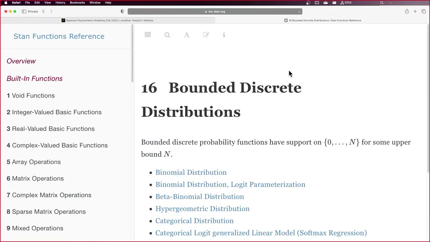Click the '16 Bounded Discrete Distributions' heading
430x242 pixels.
pyautogui.click(x=221, y=100)
